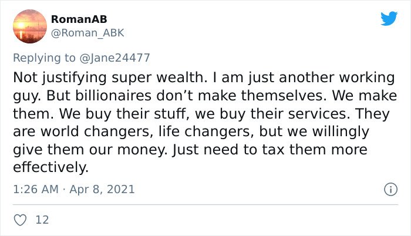
Task: Click the word "billionaires" in the tweet
Action: pos(113,96)
